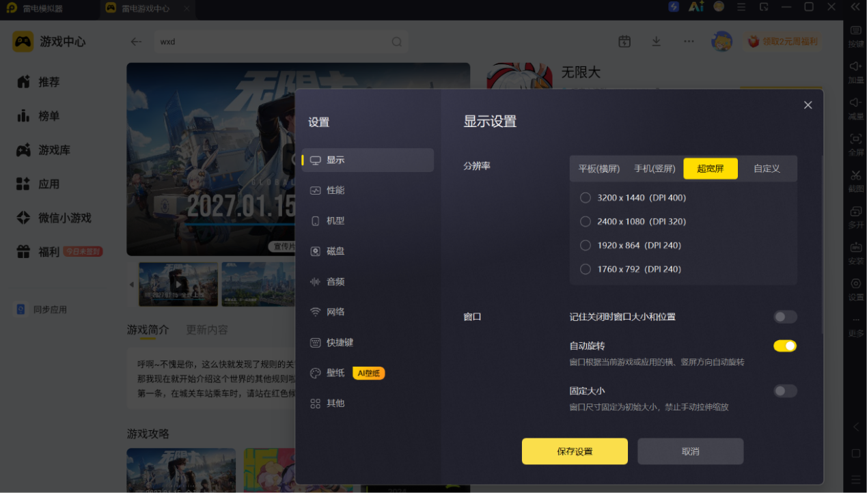The image size is (867, 493).
Task: Select the 3200 x 1440 resolution option
Action: pyautogui.click(x=633, y=198)
